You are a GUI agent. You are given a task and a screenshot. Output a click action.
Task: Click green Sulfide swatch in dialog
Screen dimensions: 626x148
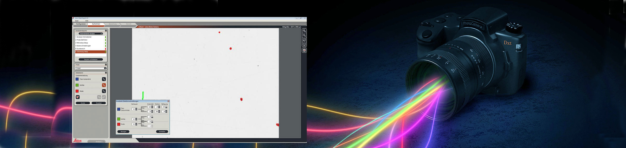click(119, 119)
